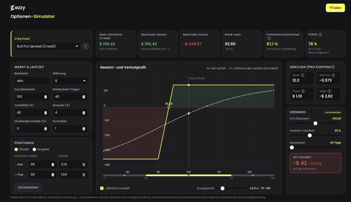The width and height of the screenshot is (351, 202).
Task: Click strike stepper for the -1 Put
Action: 53,165
